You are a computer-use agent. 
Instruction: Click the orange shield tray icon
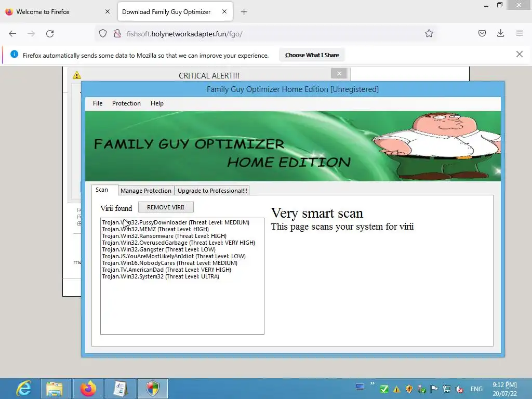pyautogui.click(x=409, y=389)
